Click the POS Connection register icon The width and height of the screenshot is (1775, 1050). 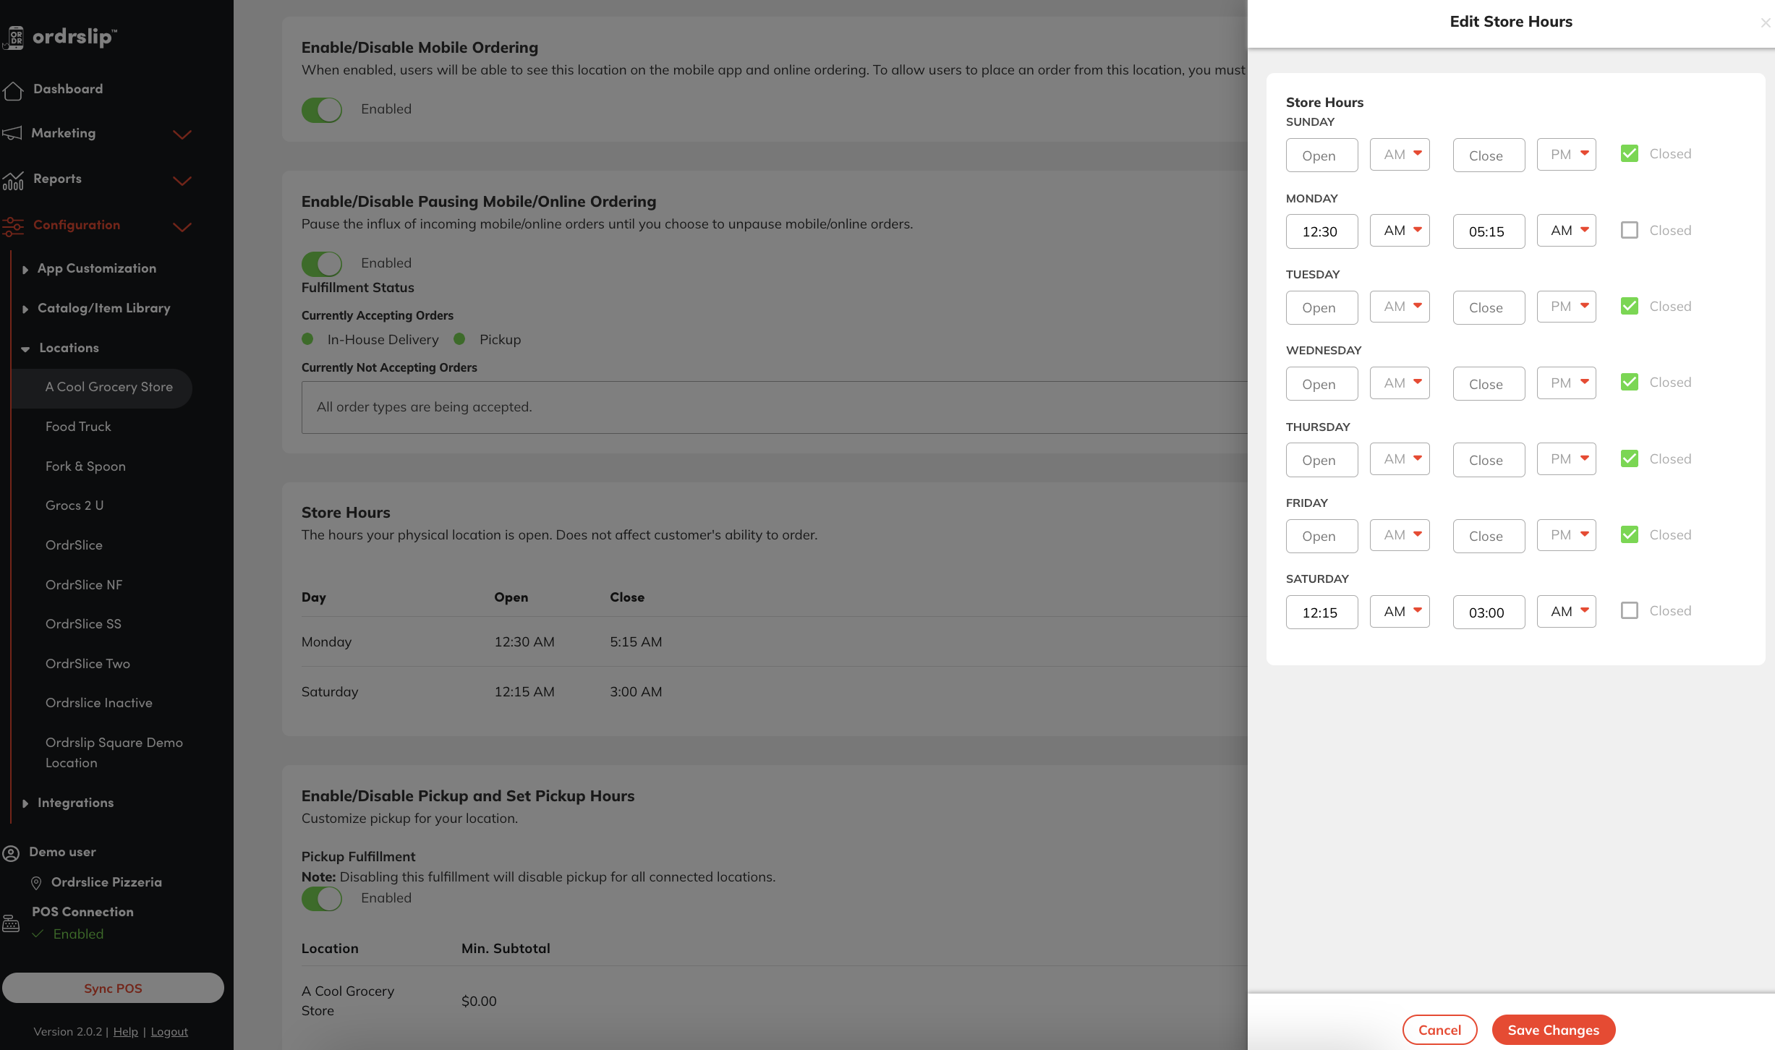pos(11,923)
